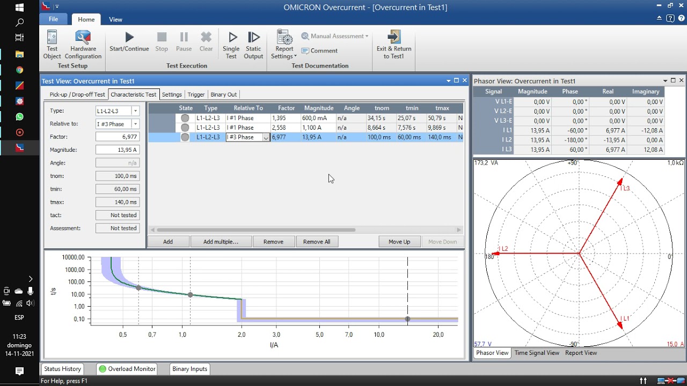
Task: Open the Binary Inputs panel
Action: coord(190,369)
